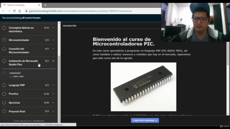230x129 pixels.
Task: Click the address bar URL
Action: (x=80, y=11)
